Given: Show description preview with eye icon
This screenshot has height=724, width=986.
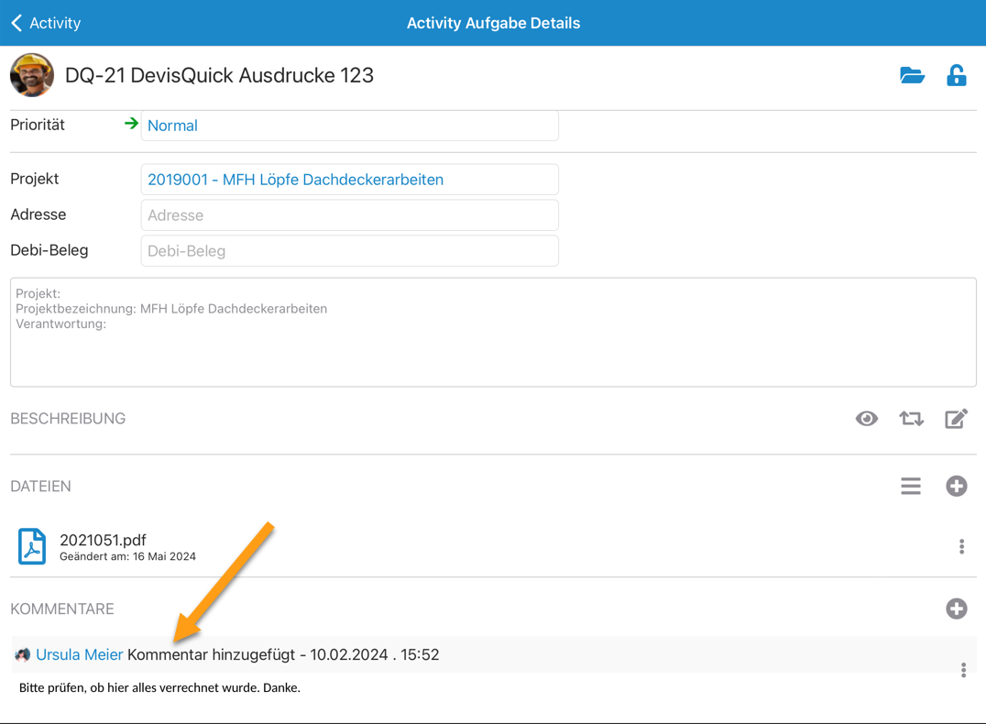Looking at the screenshot, I should [866, 419].
